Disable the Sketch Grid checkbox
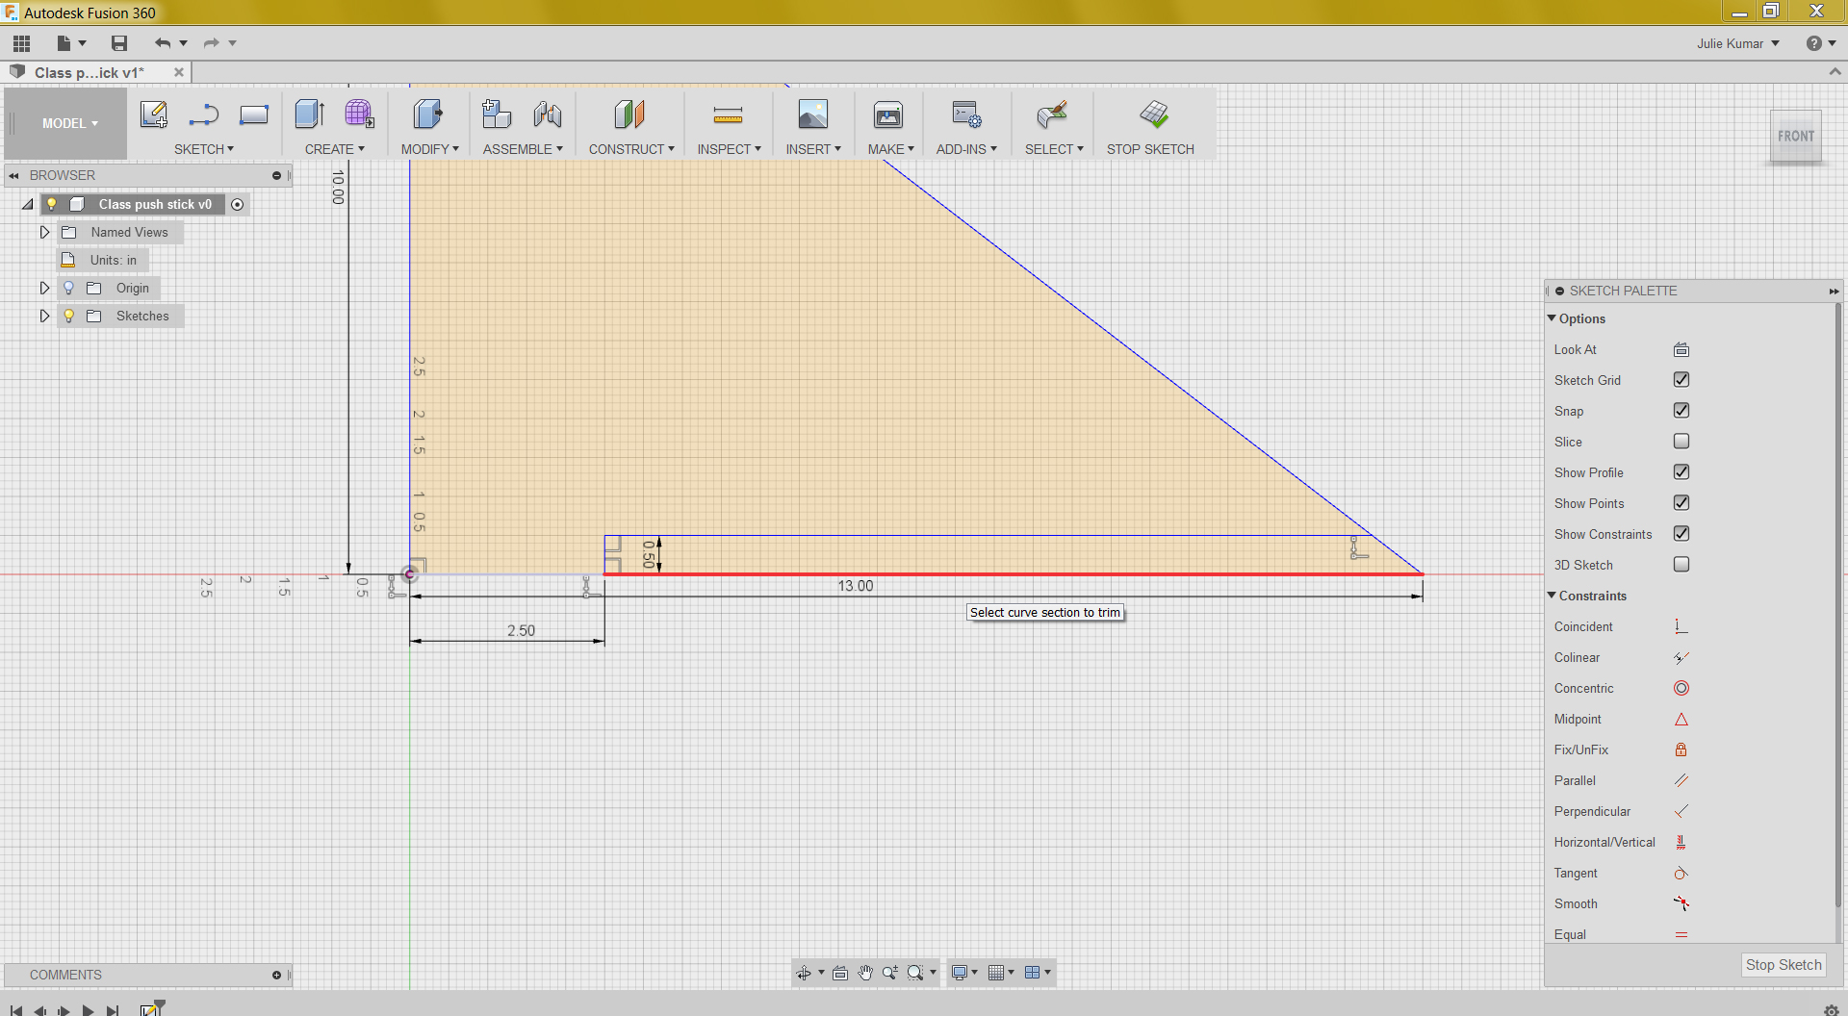This screenshot has width=1848, height=1016. pos(1681,380)
